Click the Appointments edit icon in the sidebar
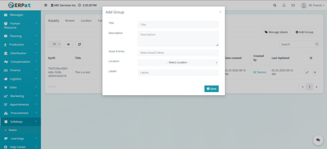 coord(6,104)
